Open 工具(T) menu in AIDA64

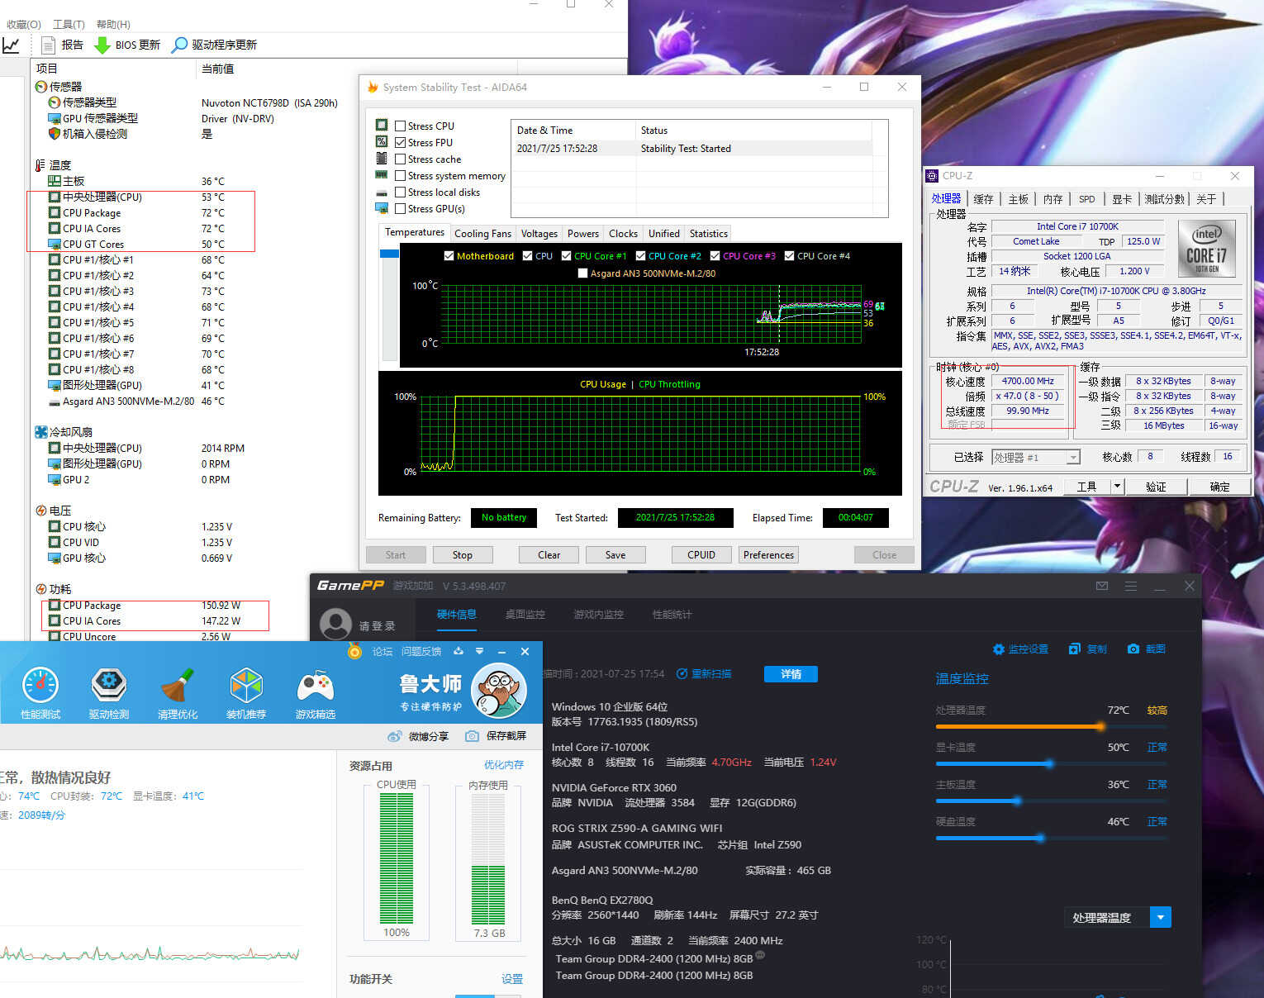point(69,24)
